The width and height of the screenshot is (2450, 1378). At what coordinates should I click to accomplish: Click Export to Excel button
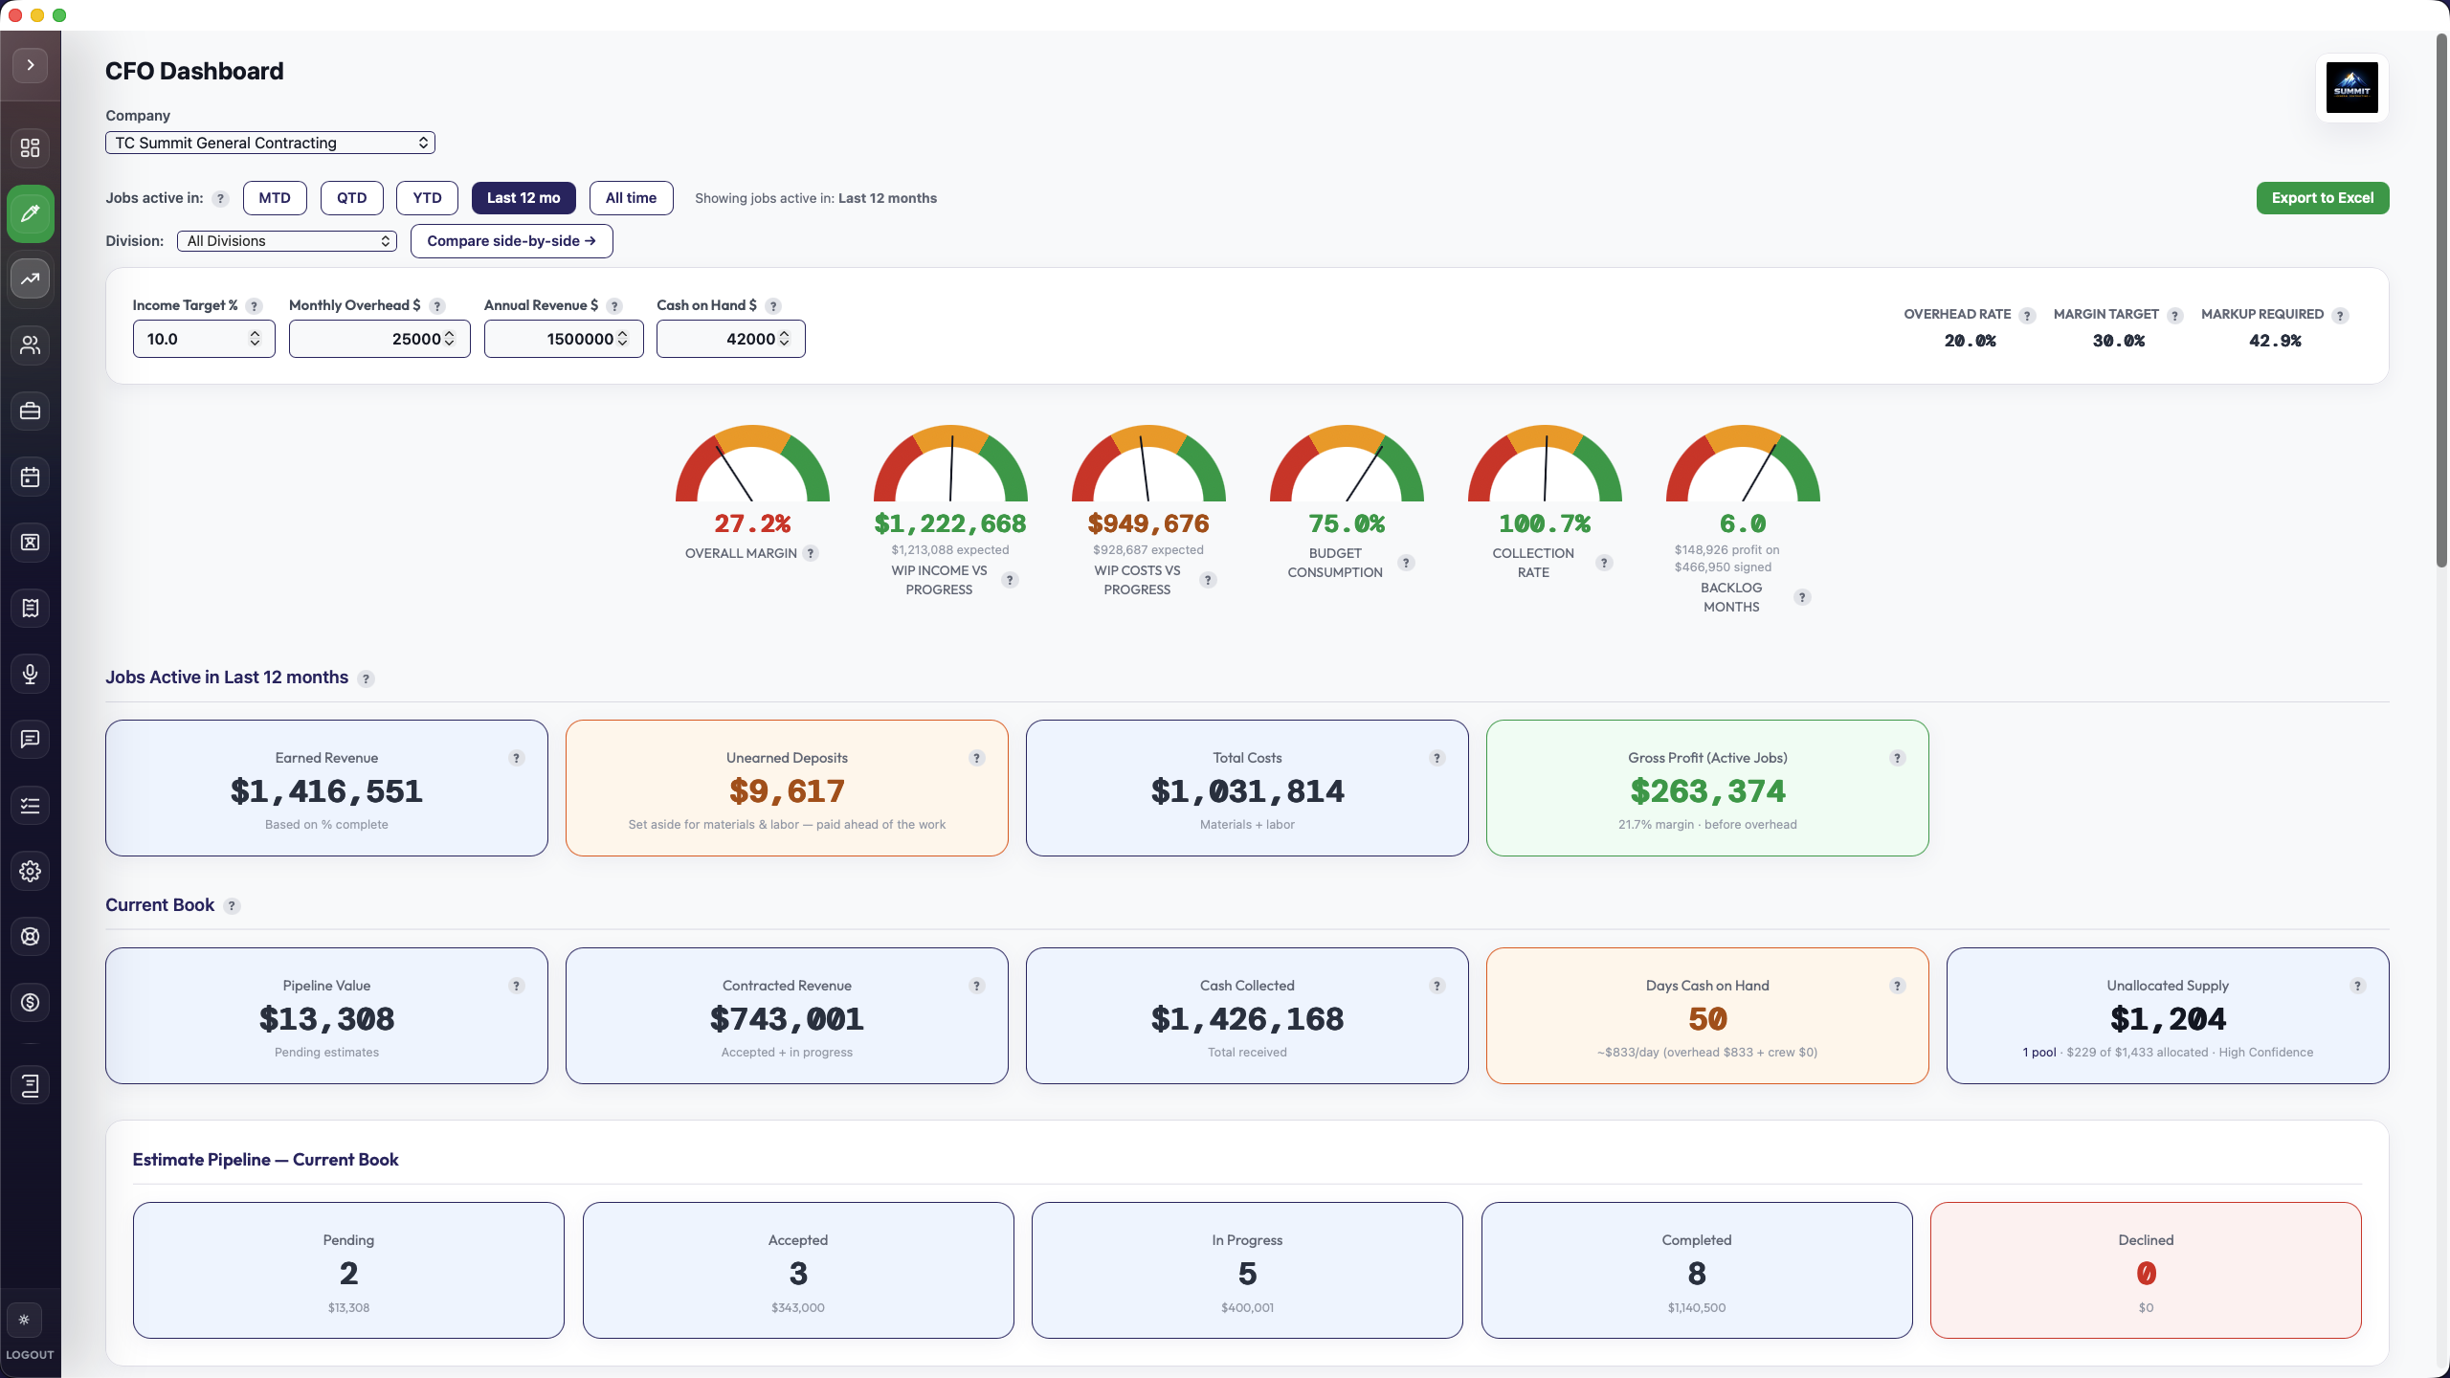(x=2323, y=198)
